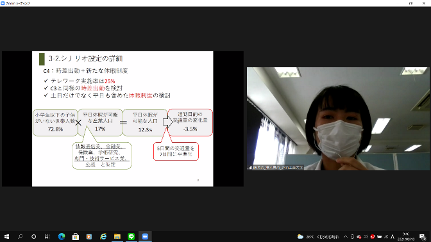This screenshot has height=242, width=431.
Task: Select Zoom app icon in taskbar
Action: coord(145,236)
